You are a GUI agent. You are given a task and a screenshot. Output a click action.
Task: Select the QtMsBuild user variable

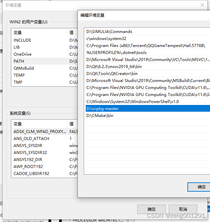pyautogui.click(x=45, y=68)
